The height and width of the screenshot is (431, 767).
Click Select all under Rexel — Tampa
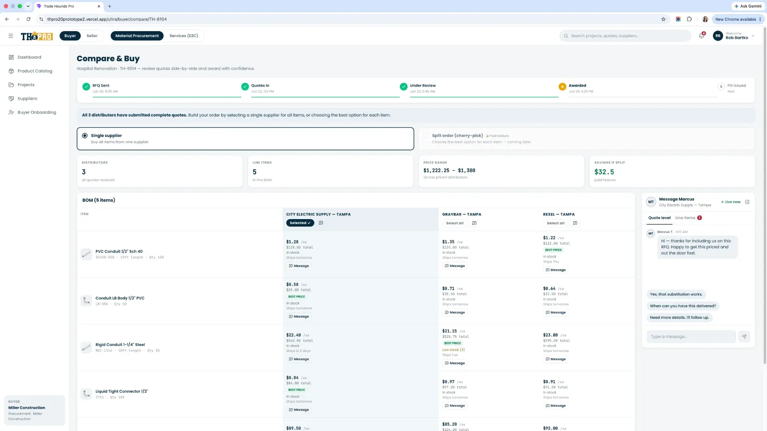[556, 223]
